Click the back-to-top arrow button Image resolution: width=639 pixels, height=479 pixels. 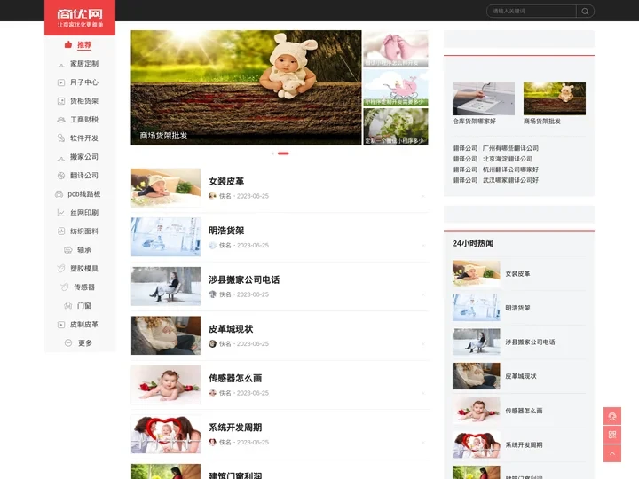(x=612, y=453)
